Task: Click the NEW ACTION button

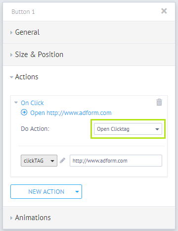Action: [46, 192]
